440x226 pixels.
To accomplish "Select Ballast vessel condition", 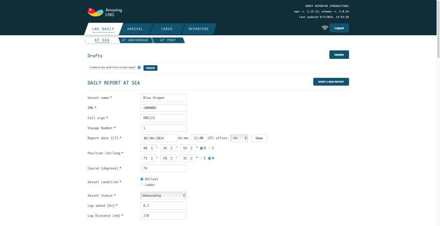I will [x=142, y=179].
